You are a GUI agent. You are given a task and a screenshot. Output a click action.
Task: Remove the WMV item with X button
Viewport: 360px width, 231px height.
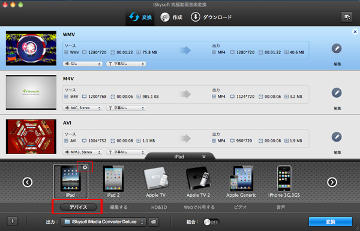pyautogui.click(x=355, y=32)
